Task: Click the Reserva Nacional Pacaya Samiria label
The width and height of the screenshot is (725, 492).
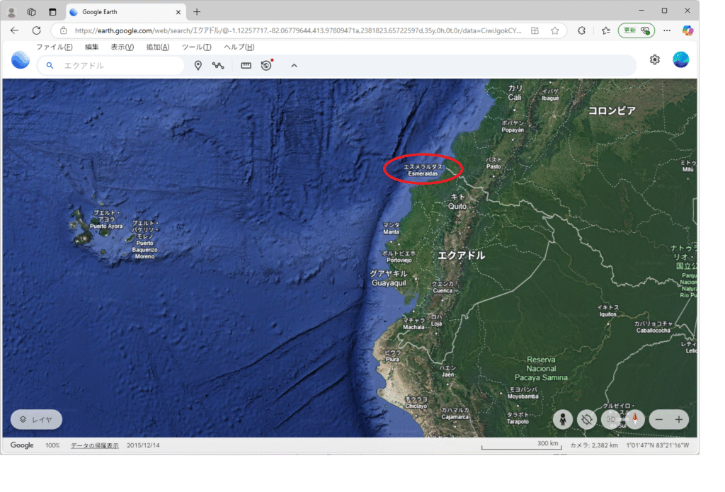Action: pos(541,369)
